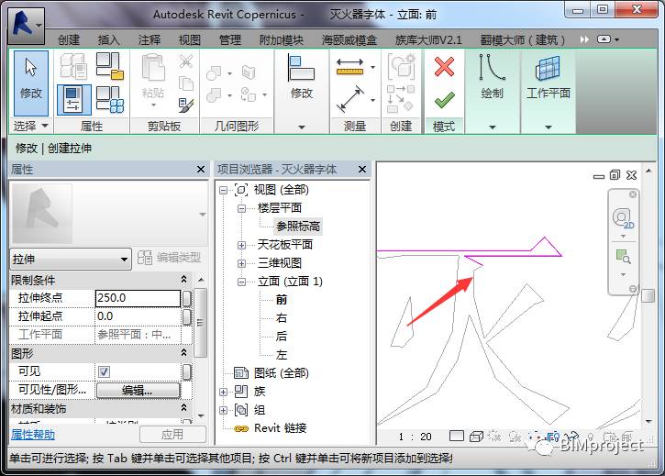Click the 1 : 20 view scale

(x=415, y=437)
